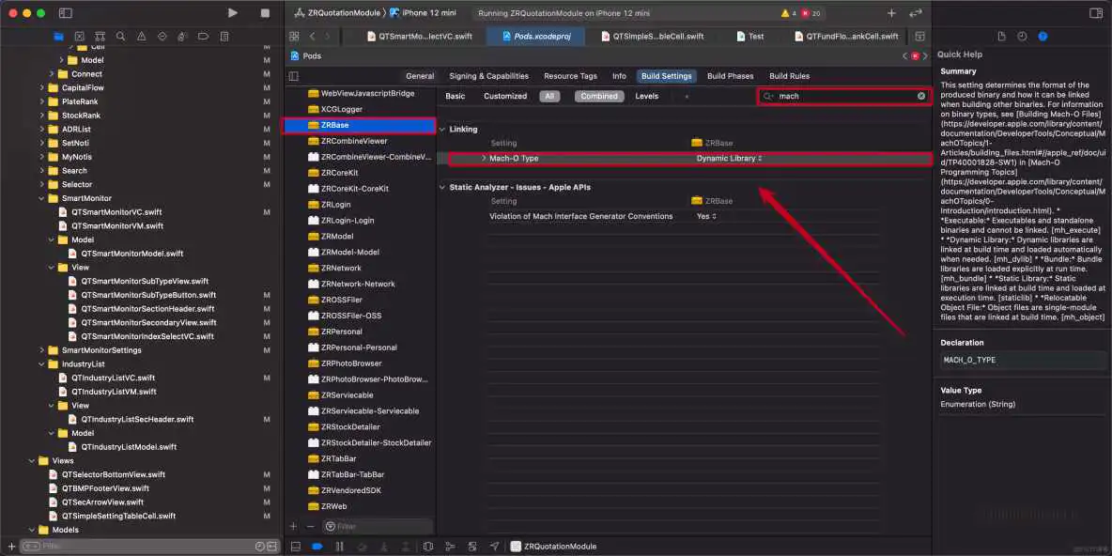Image resolution: width=1112 pixels, height=556 pixels.
Task: Toggle the inspector panel icon at top right
Action: coord(1096,13)
